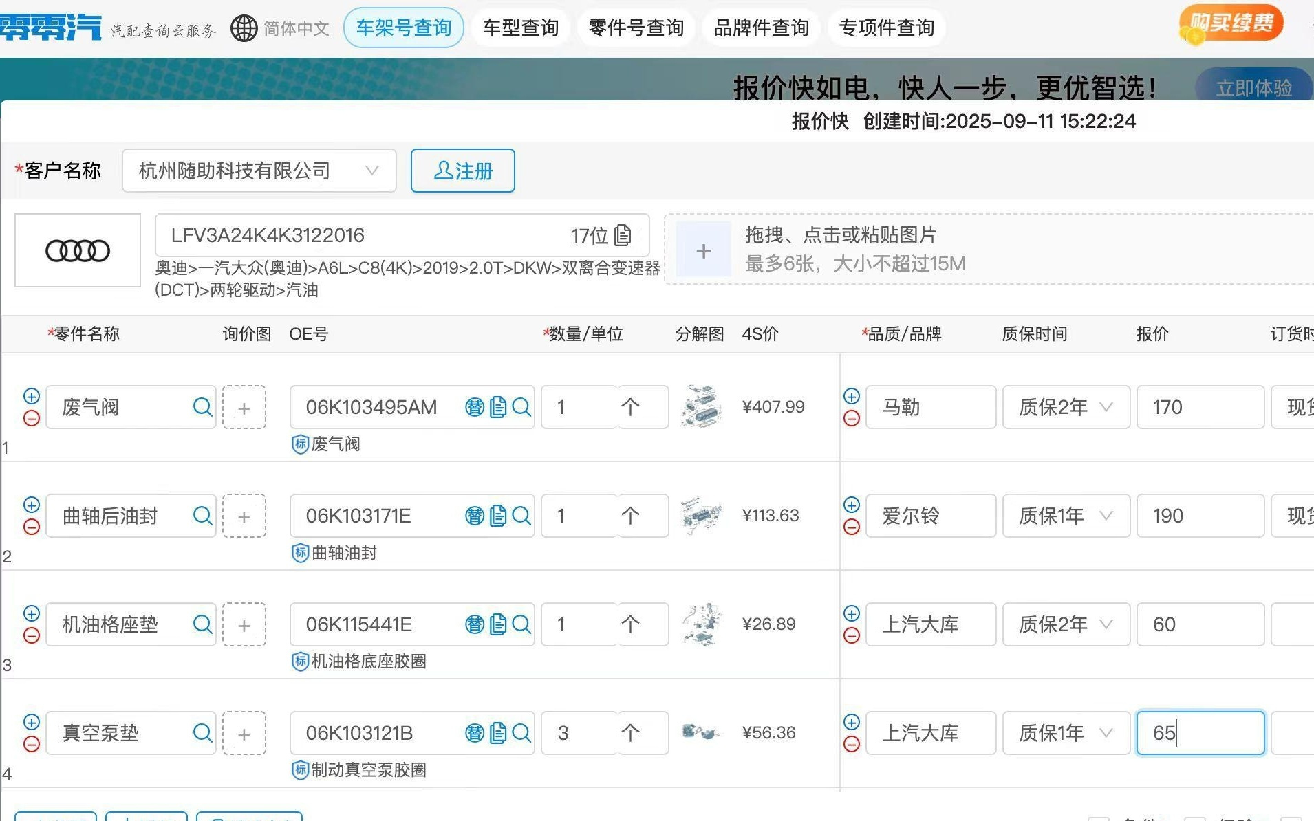The image size is (1314, 821).
Task: Open the language globe icon
Action: point(244,28)
